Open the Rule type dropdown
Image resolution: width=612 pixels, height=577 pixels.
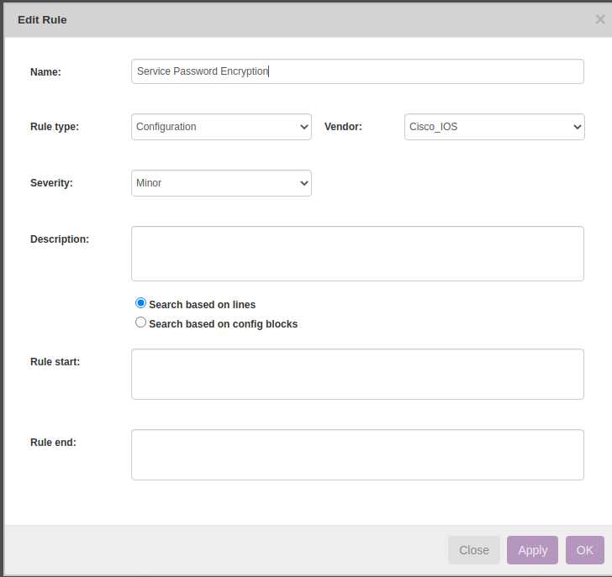221,127
